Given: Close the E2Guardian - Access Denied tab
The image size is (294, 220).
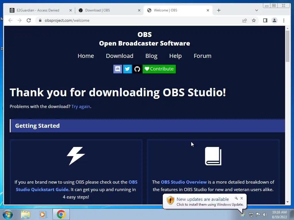Looking at the screenshot, I should pyautogui.click(x=71, y=10).
